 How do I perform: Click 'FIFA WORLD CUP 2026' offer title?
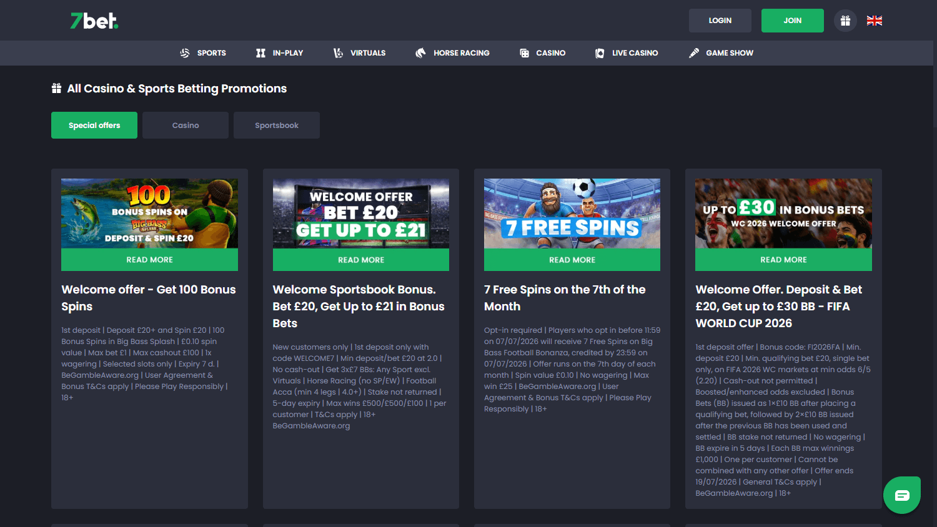779,306
